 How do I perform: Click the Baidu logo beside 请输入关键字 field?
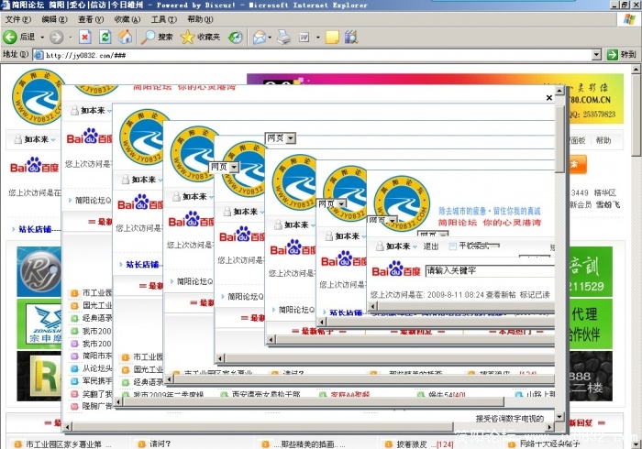tap(396, 270)
